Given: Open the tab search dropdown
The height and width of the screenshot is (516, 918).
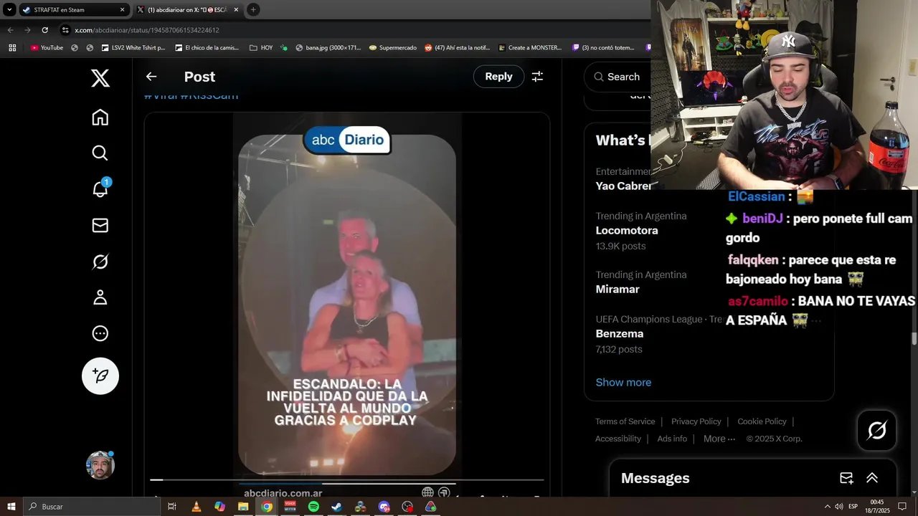Looking at the screenshot, I should (9, 10).
